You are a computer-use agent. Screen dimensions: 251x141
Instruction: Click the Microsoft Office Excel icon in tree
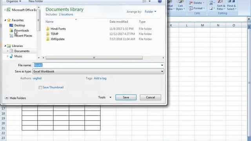(x=9, y=10)
